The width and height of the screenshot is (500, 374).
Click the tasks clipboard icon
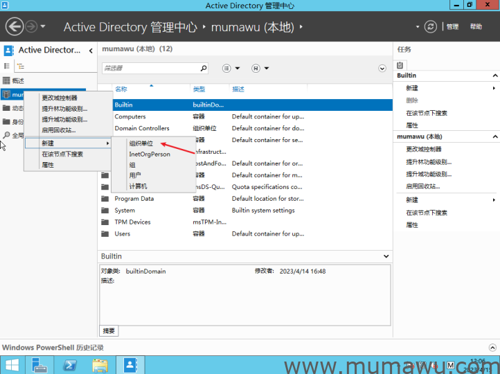click(x=401, y=64)
